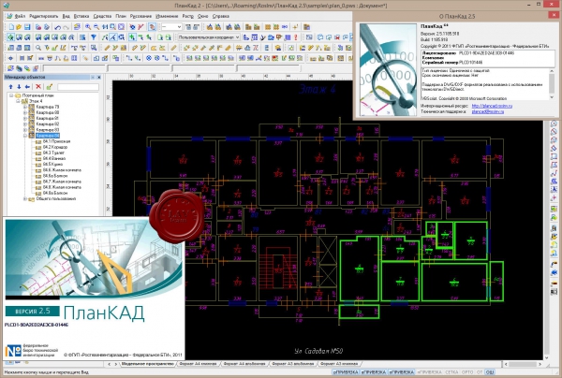Click the gray magnifier icon in third toolbar row

coord(38,48)
